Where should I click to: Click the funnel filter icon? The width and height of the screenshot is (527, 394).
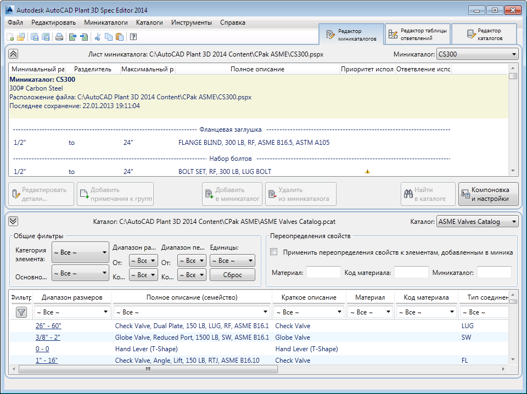pyautogui.click(x=21, y=312)
